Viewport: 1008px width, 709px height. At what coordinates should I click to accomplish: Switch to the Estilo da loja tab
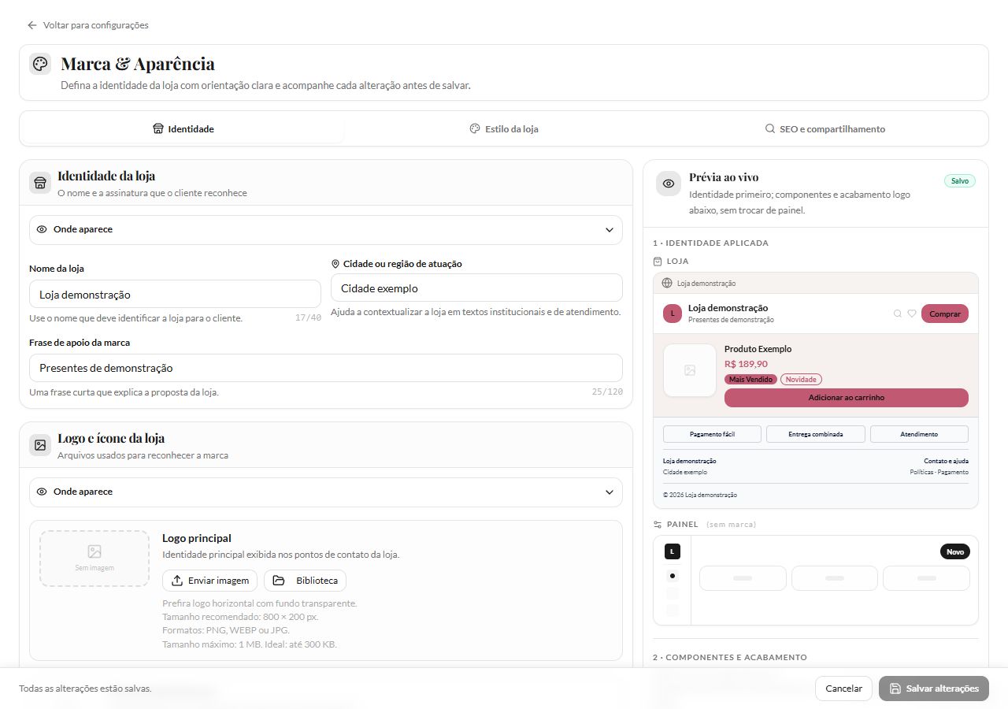click(x=504, y=129)
